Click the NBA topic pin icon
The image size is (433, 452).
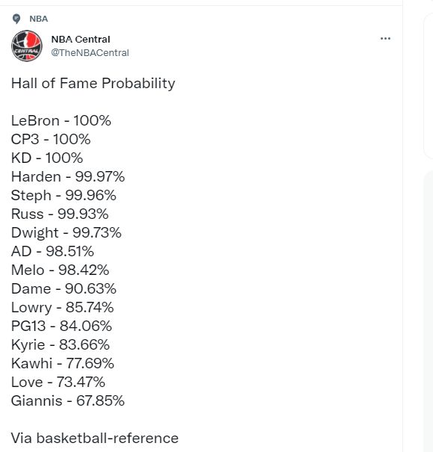(x=16, y=19)
